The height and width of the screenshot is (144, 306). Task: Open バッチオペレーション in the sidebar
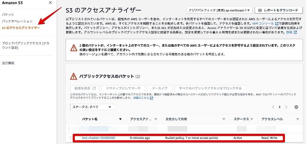point(17,21)
